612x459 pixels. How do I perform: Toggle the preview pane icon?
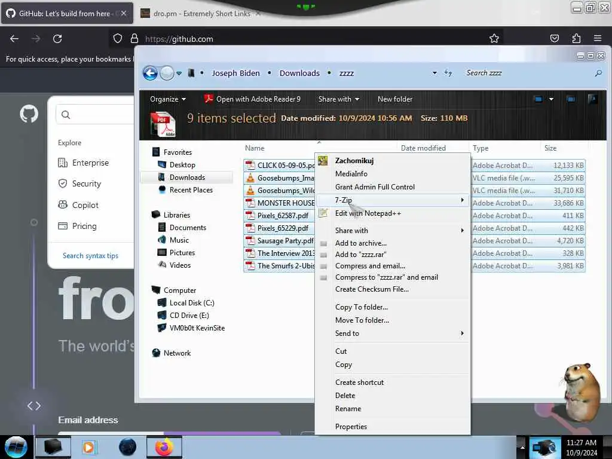pos(571,99)
